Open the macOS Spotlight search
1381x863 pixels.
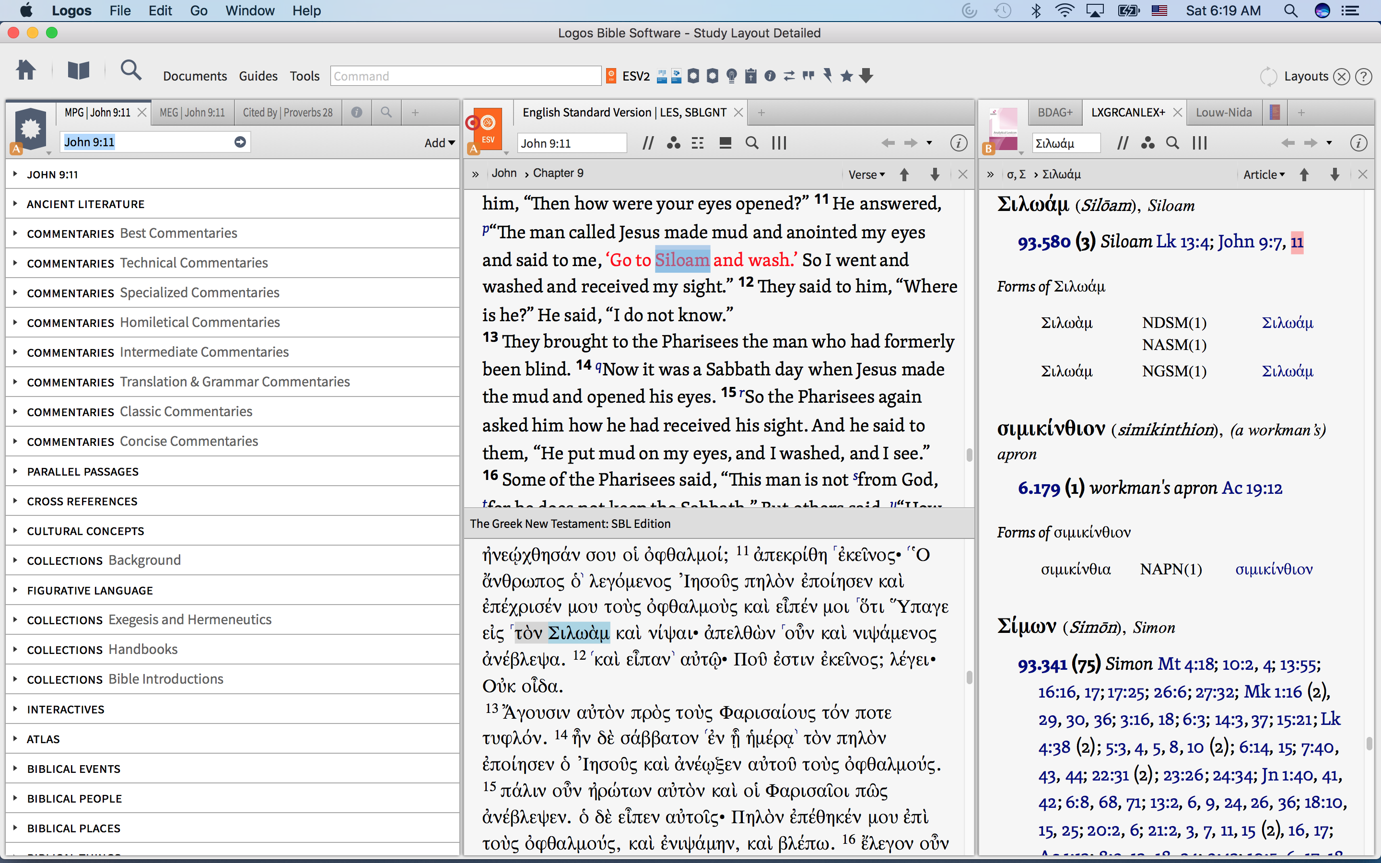tap(1291, 10)
